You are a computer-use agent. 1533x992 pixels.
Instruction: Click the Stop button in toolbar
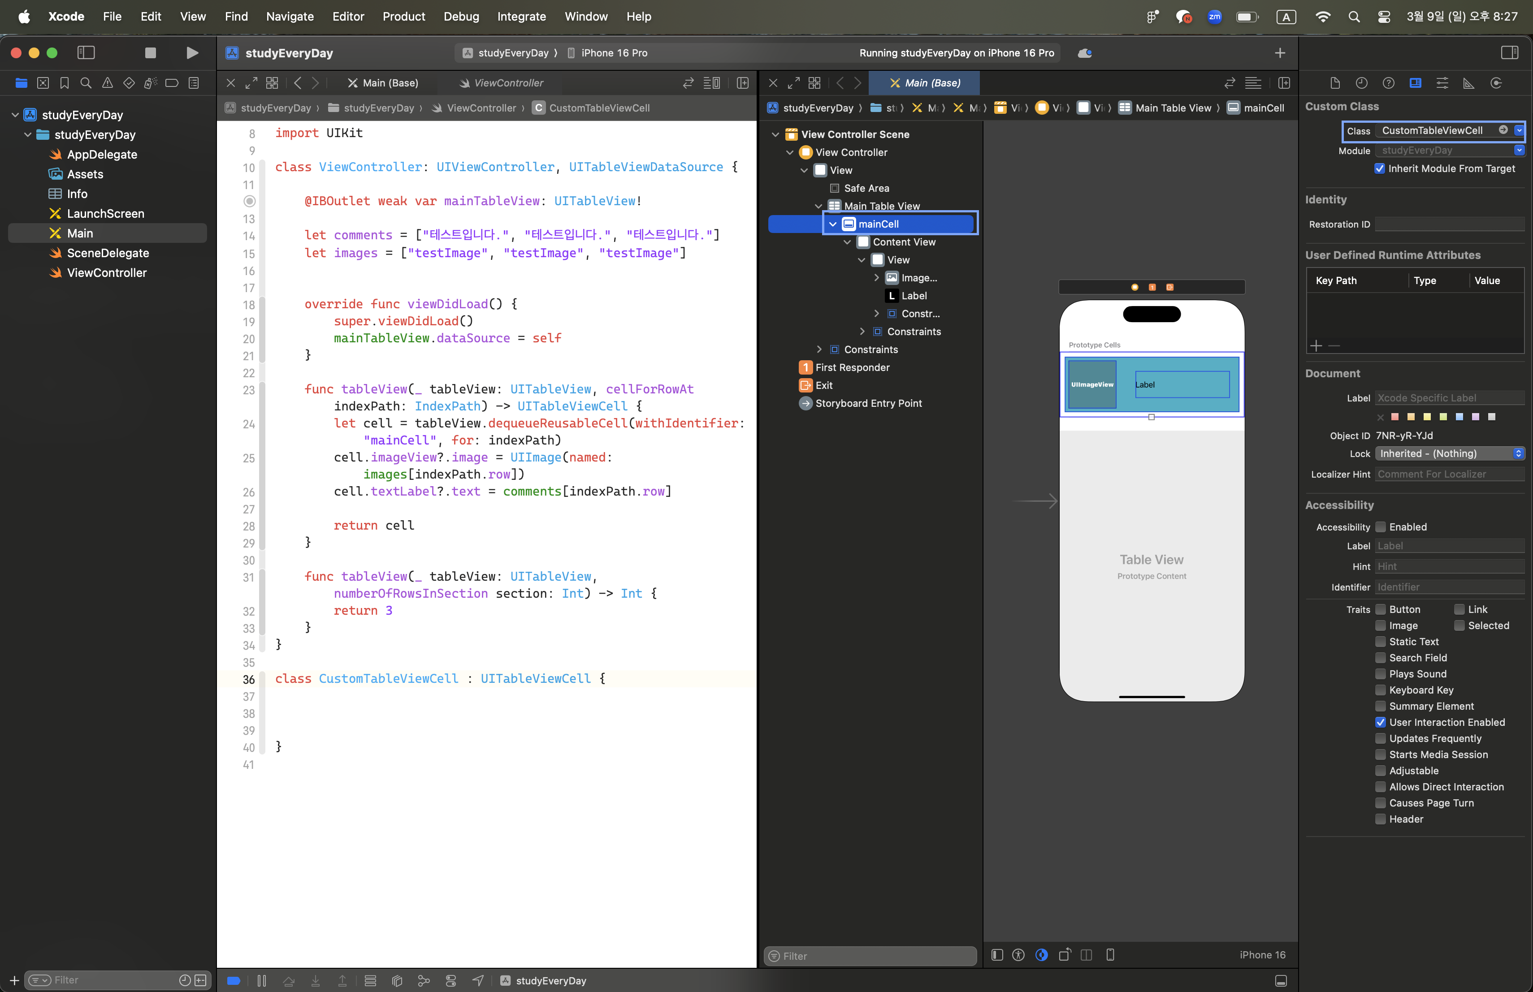[150, 53]
